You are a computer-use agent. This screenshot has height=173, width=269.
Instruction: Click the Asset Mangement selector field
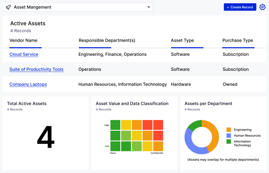point(78,7)
